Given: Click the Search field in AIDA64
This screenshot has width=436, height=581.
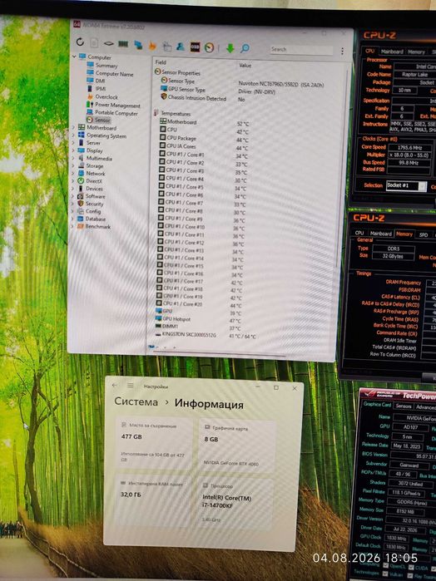Looking at the screenshot, I should (302, 50).
